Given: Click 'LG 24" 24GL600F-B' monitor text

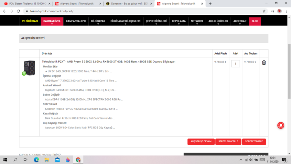Looking at the screenshot, I should tap(79, 71).
